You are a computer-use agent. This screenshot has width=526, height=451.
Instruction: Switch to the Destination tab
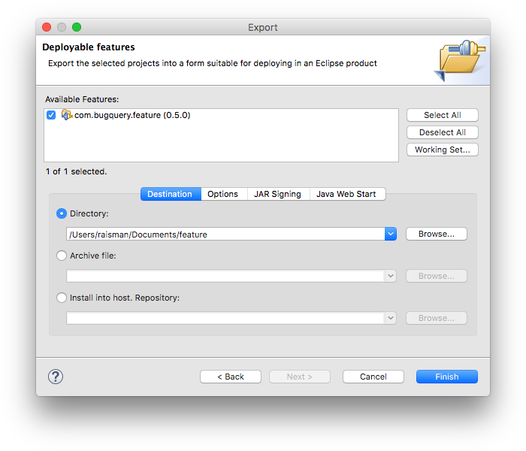[171, 194]
